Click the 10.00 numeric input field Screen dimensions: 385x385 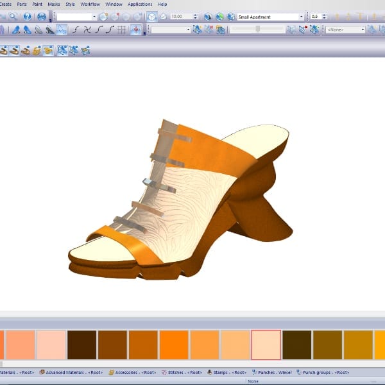pyautogui.click(x=180, y=17)
